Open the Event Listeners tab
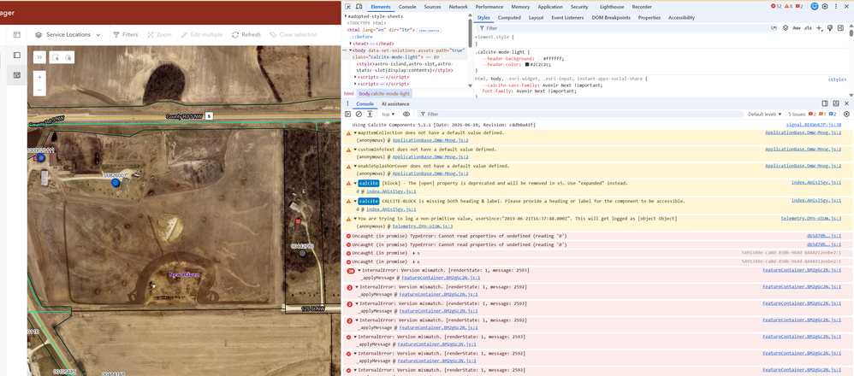854x376 pixels. [x=567, y=17]
